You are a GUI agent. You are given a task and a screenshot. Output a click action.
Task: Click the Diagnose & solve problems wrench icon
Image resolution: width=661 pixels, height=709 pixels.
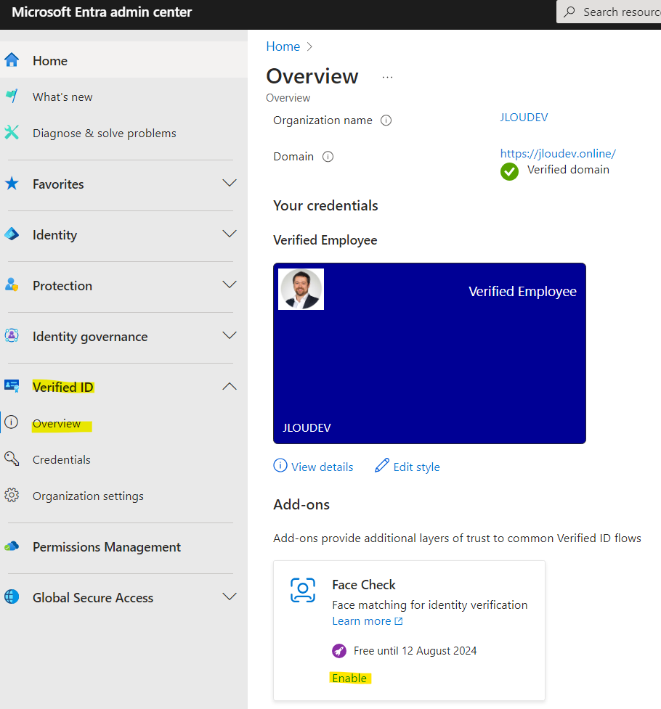point(12,133)
